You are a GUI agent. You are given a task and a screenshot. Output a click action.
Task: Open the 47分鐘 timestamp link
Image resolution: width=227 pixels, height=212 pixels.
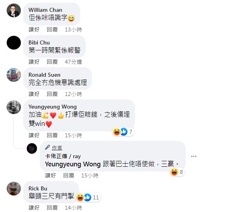coord(73,62)
